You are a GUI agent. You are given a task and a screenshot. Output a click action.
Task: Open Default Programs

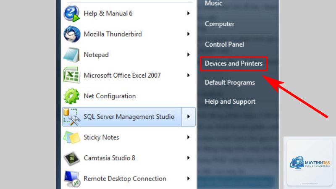(x=230, y=82)
